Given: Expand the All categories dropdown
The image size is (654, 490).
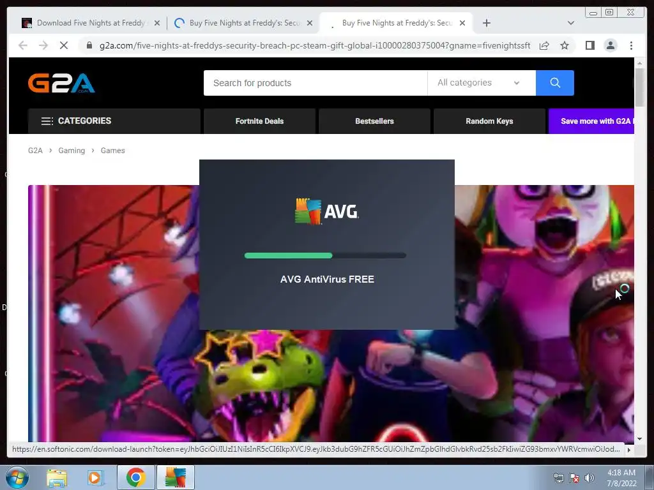Looking at the screenshot, I should (x=482, y=83).
